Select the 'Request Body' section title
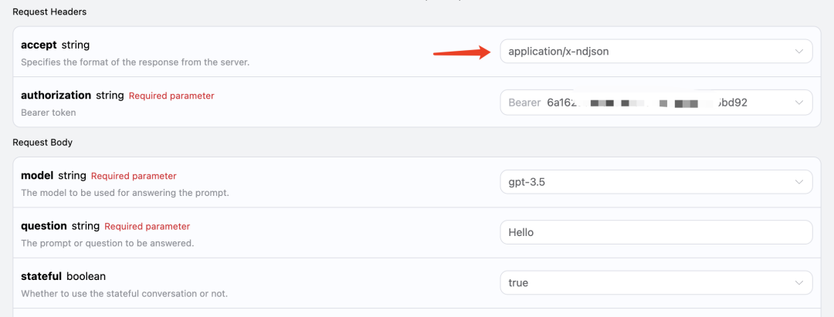 42,143
